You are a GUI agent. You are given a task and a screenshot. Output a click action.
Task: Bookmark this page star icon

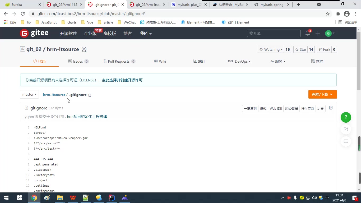click(328, 14)
